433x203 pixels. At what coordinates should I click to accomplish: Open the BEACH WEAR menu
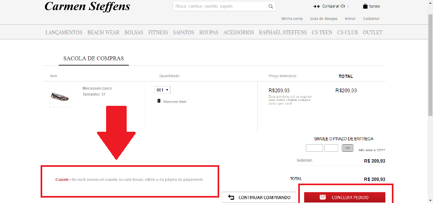[x=103, y=32]
